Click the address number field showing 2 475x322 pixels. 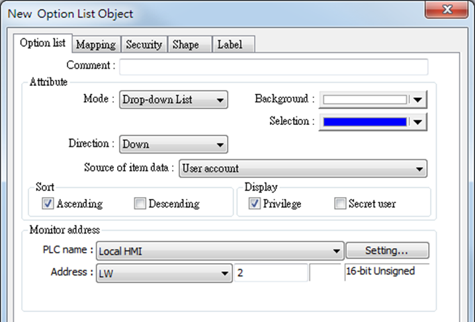click(x=271, y=272)
